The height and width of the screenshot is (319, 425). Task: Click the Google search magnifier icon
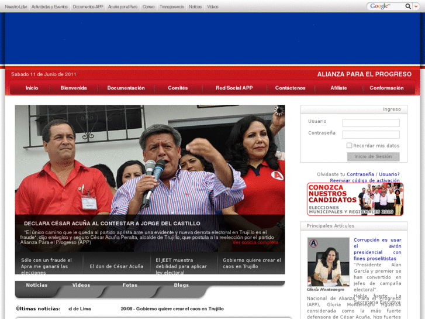408,6
